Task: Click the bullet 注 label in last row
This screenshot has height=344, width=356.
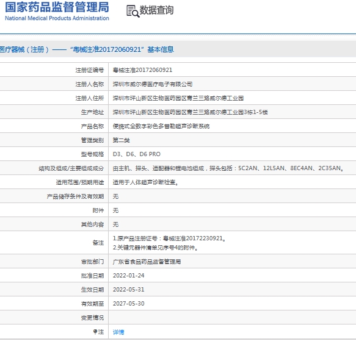Action: (98, 332)
